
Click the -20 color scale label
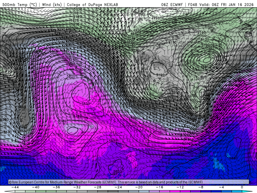tap(139, 187)
